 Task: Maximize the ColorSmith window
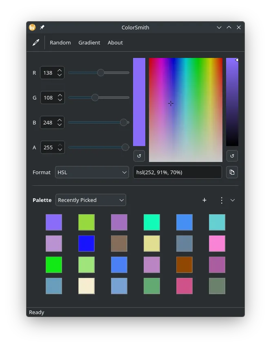point(229,27)
